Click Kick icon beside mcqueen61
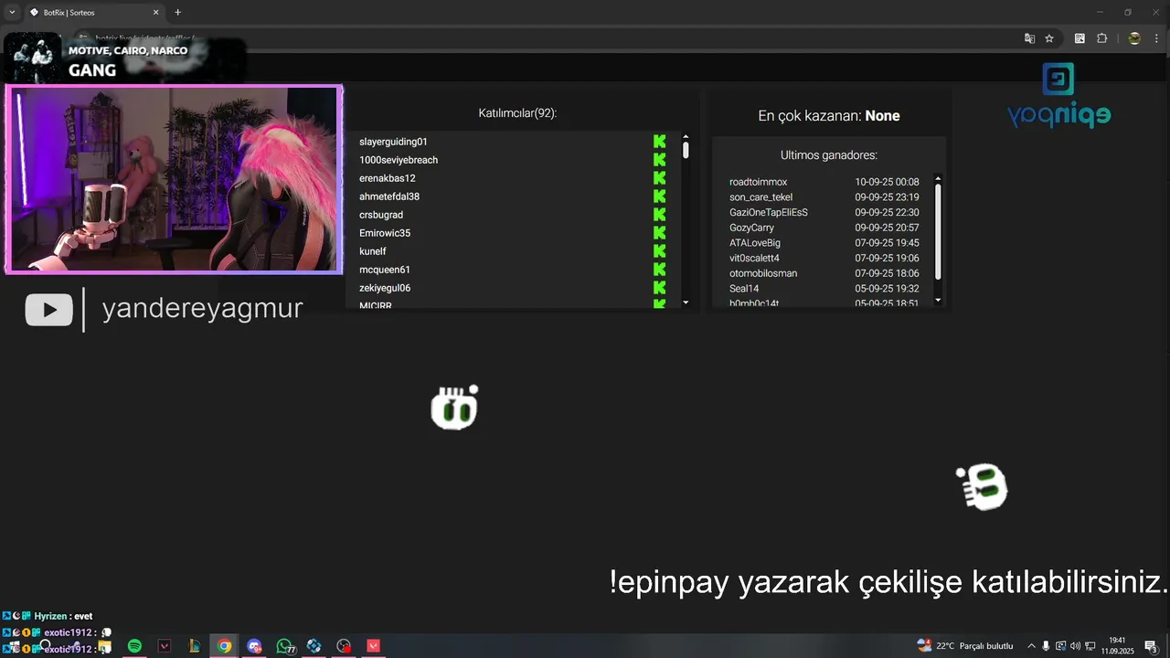1170x658 pixels. tap(659, 270)
